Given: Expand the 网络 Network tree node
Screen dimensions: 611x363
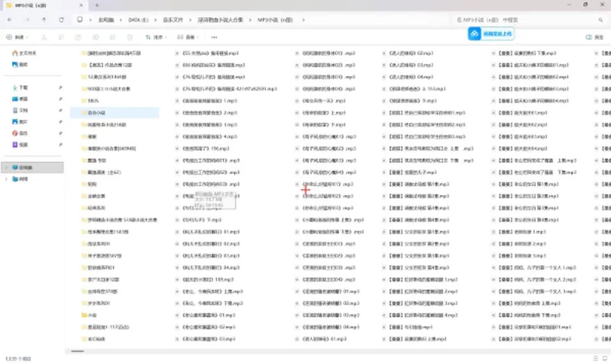Looking at the screenshot, I should click(6, 179).
